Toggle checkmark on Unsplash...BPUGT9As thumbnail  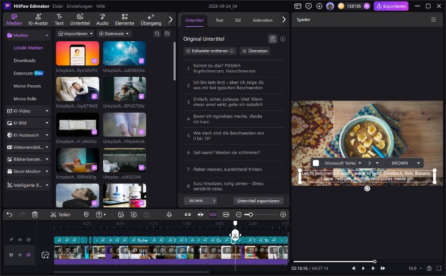(x=142, y=96)
